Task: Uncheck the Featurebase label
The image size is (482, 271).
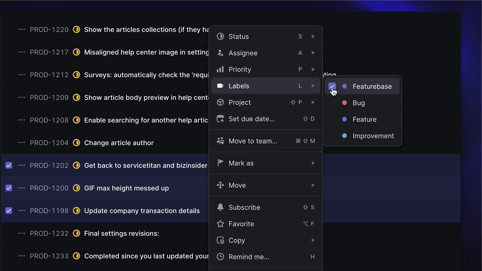Action: (x=332, y=86)
